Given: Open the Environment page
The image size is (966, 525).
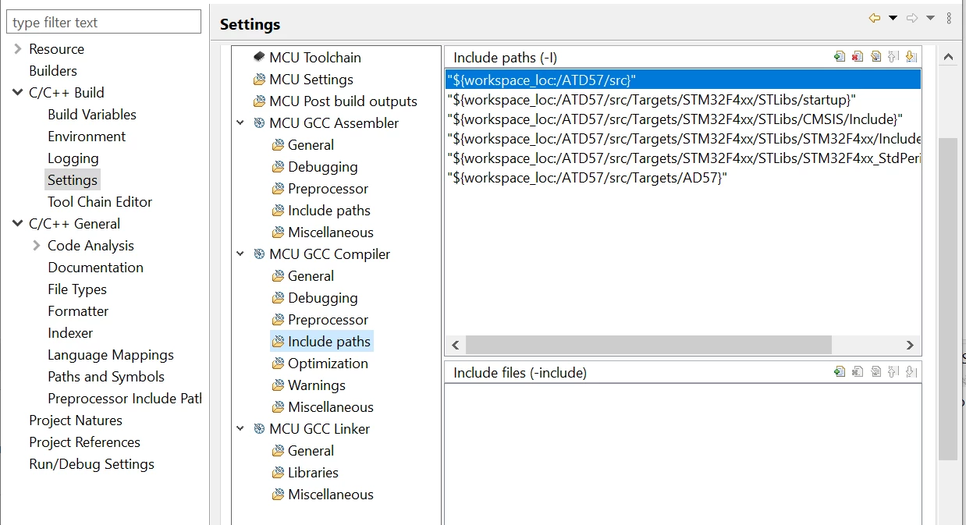Looking at the screenshot, I should [x=87, y=136].
